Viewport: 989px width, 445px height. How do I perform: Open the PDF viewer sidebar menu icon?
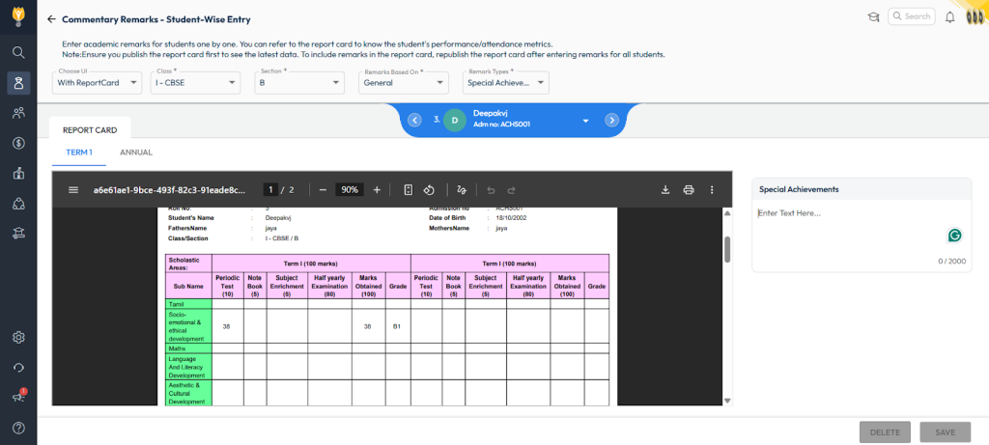tap(73, 190)
